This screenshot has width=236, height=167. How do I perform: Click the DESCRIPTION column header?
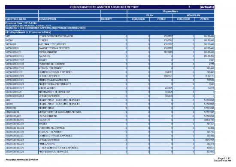(x=47, y=19)
